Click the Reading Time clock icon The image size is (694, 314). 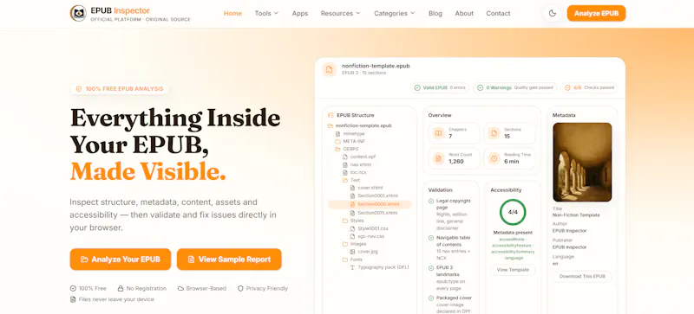[x=494, y=158]
